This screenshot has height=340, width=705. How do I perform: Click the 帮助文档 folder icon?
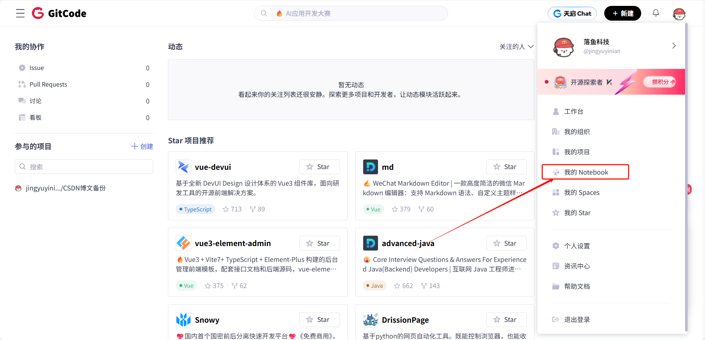556,286
